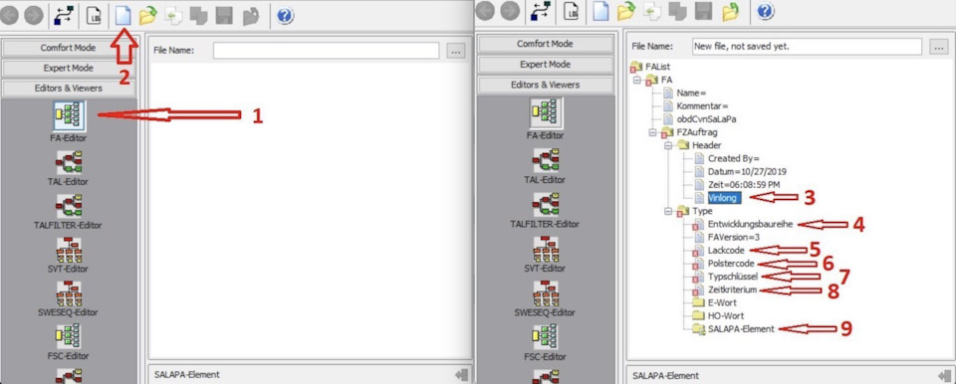This screenshot has height=384, width=956.
Task: Click the Help question mark in left toolbar
Action: point(285,16)
